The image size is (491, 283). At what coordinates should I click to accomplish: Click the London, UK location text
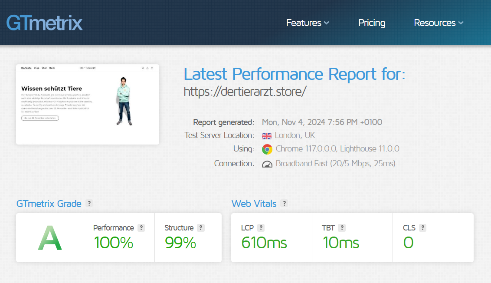click(x=295, y=135)
